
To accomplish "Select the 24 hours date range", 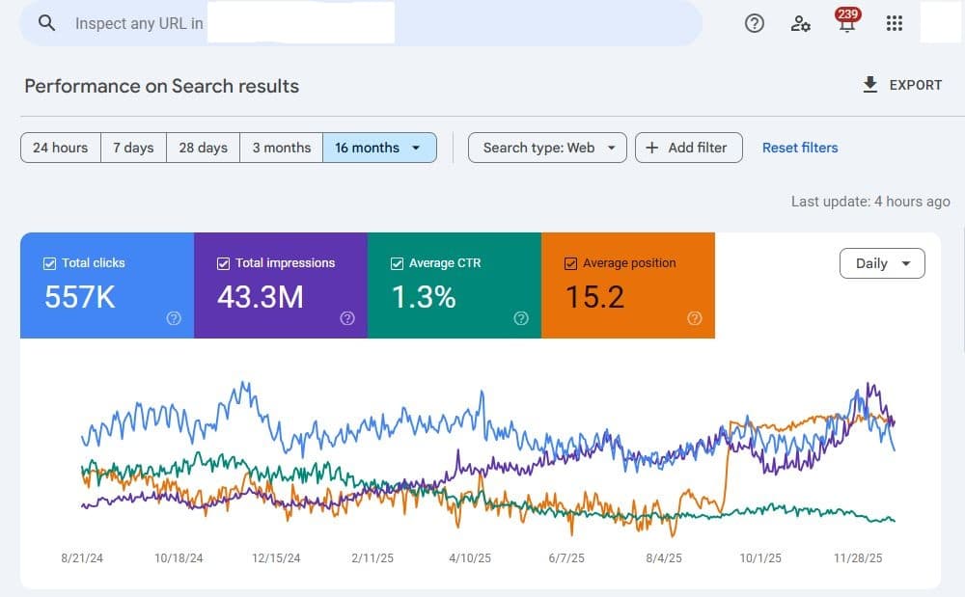I will (x=60, y=148).
